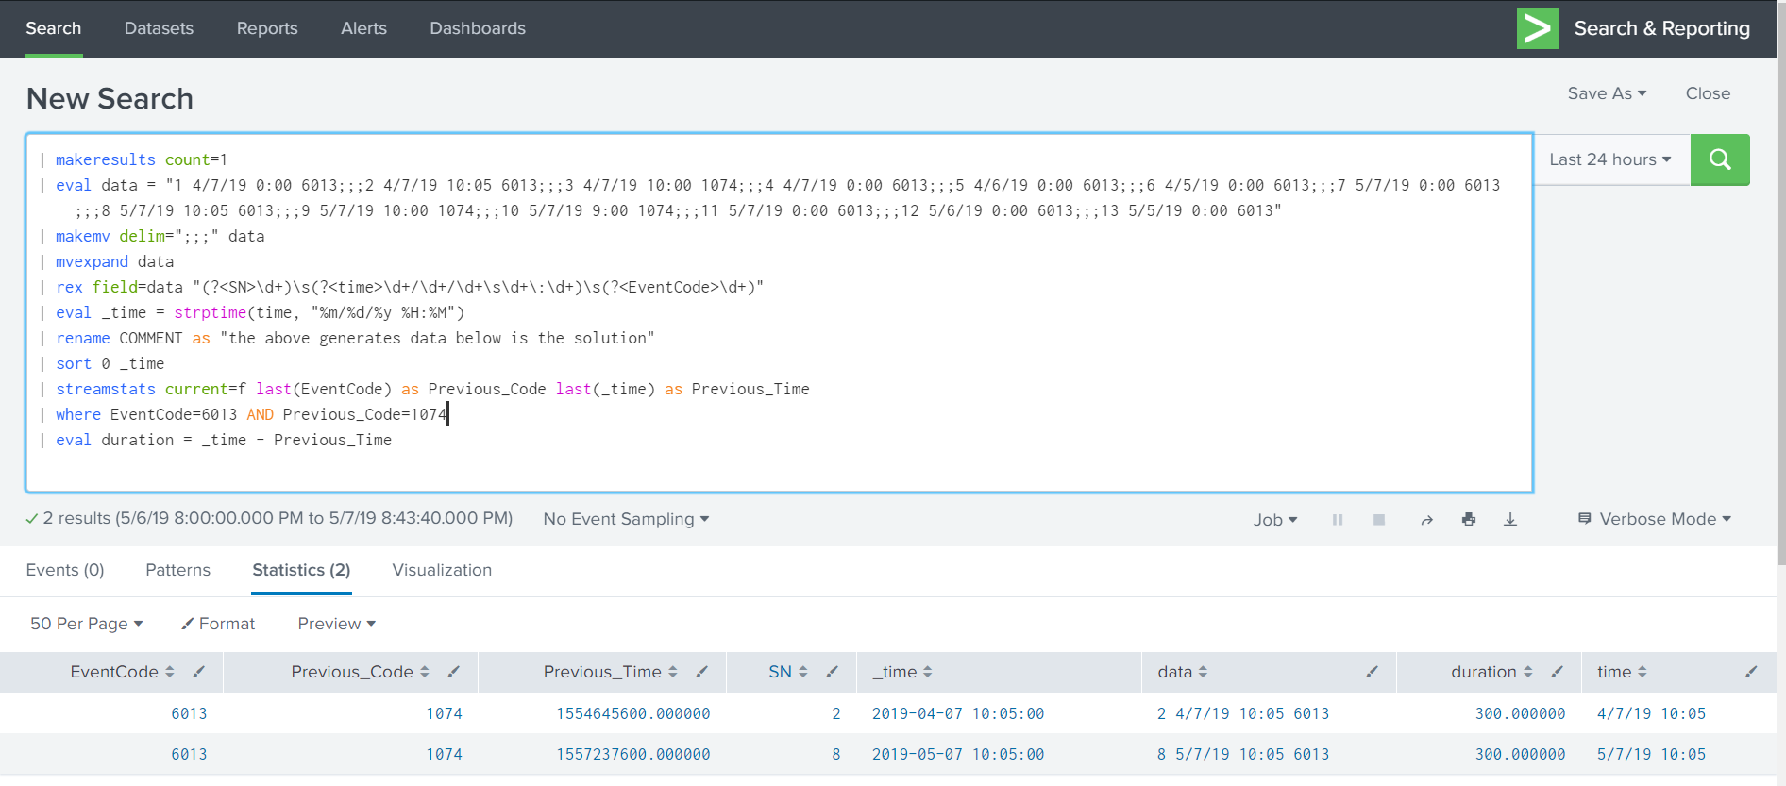Stop the running search job
Image resolution: width=1786 pixels, height=786 pixels.
pos(1378,520)
